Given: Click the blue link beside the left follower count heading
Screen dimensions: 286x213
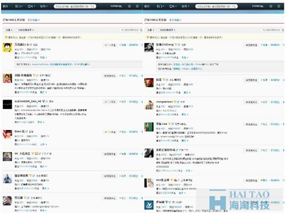Looking at the screenshot, I should [34, 20].
